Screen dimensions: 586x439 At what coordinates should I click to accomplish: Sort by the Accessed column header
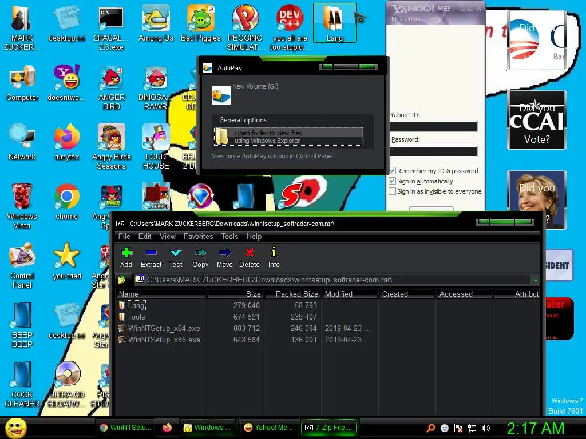coord(465,294)
